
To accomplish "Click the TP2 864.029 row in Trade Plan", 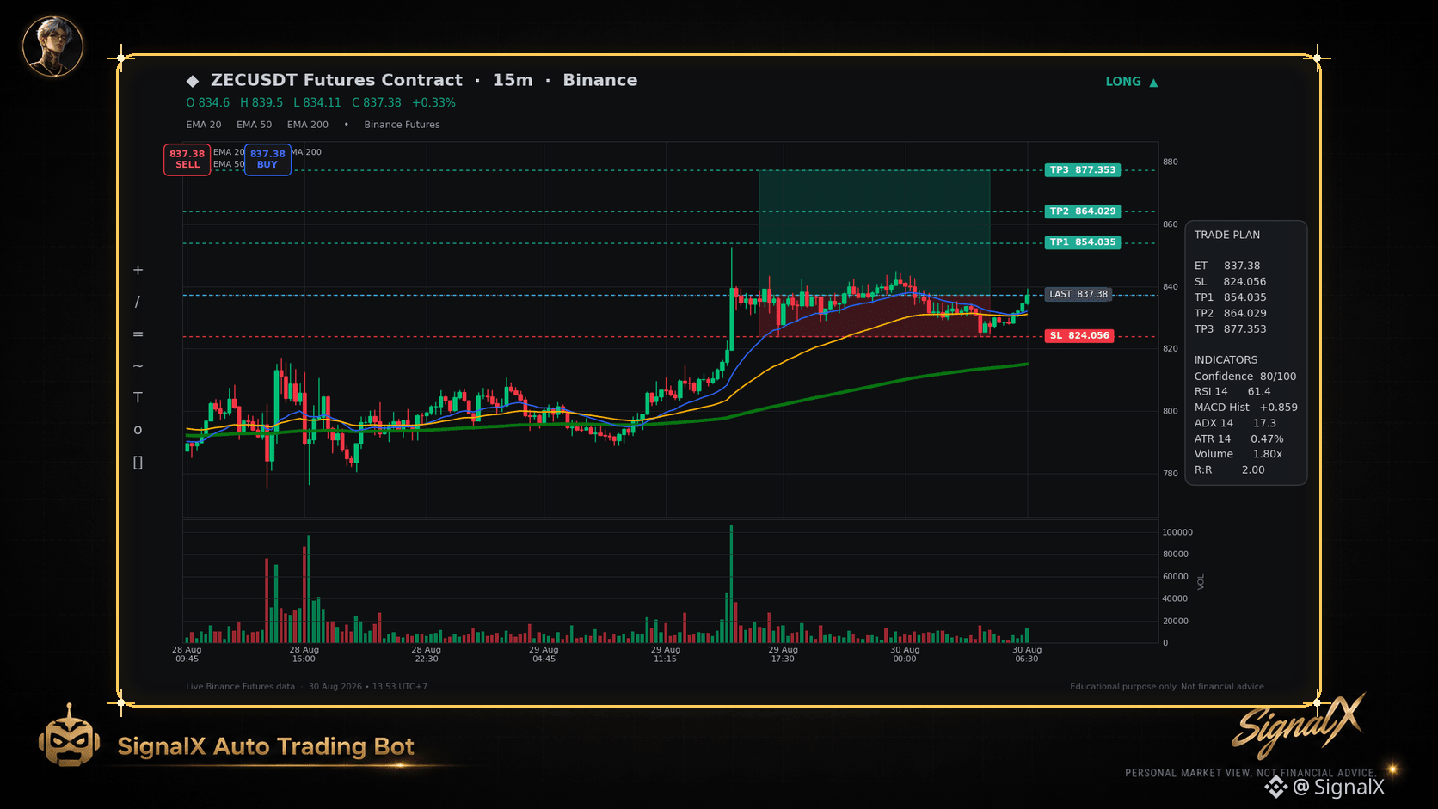I will pos(1230,313).
